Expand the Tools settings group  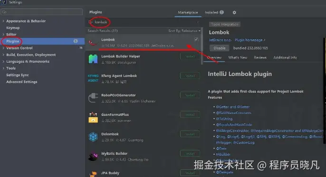[x=3, y=68]
